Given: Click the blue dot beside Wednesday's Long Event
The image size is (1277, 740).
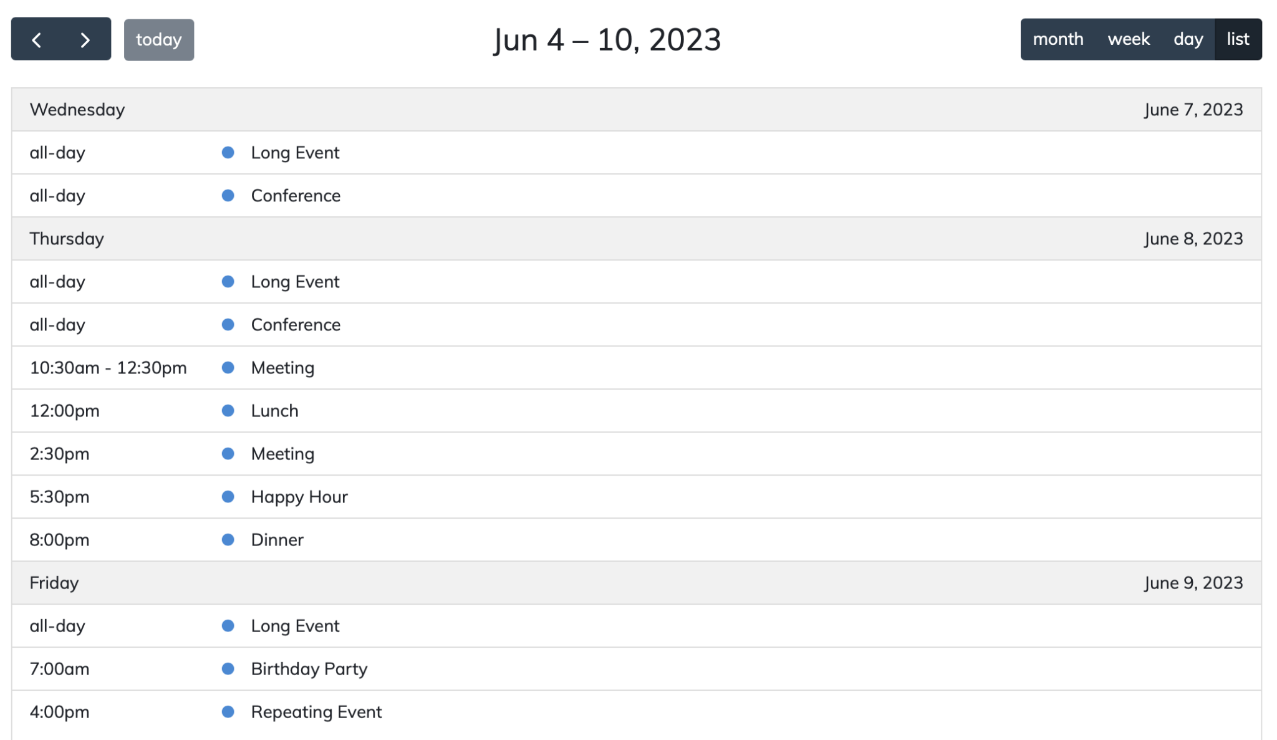Looking at the screenshot, I should 228,152.
